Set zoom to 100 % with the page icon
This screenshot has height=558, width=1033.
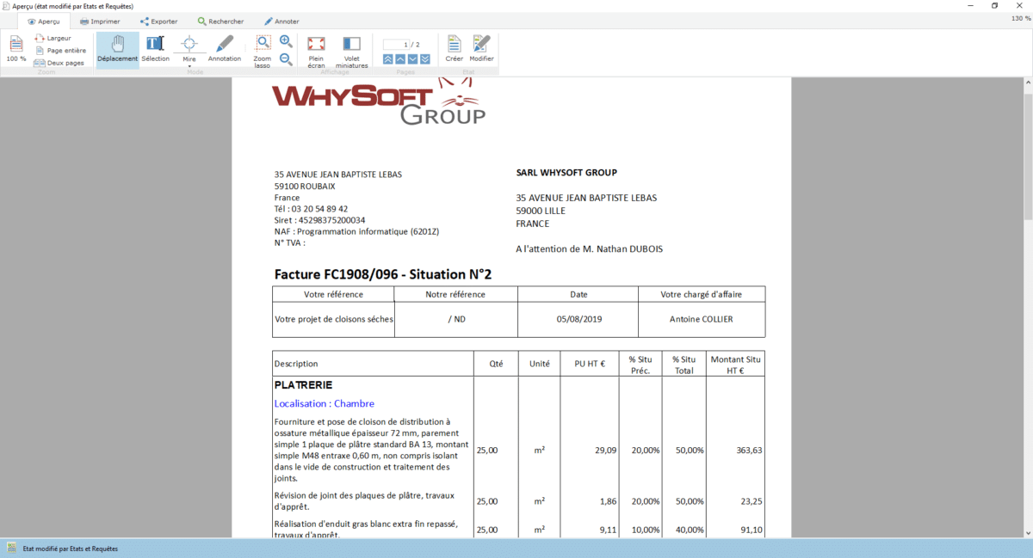pyautogui.click(x=16, y=49)
